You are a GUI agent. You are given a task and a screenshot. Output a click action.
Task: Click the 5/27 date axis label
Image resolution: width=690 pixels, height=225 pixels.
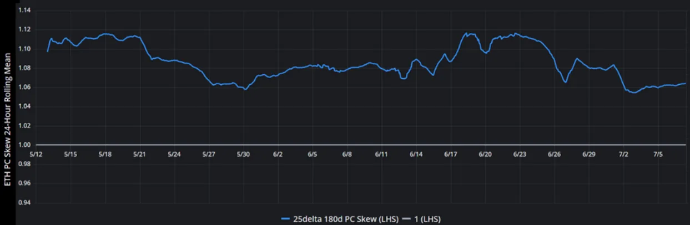click(x=209, y=154)
